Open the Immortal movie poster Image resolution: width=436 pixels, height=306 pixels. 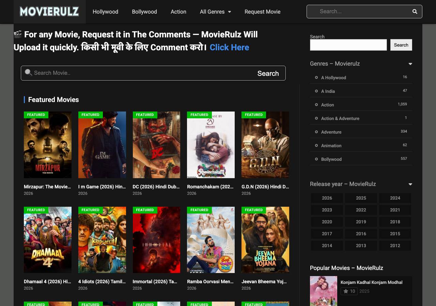click(x=157, y=240)
